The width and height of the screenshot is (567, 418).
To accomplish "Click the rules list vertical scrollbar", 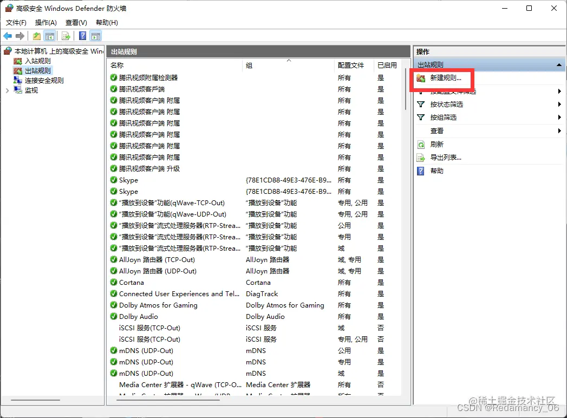I will pos(406,90).
